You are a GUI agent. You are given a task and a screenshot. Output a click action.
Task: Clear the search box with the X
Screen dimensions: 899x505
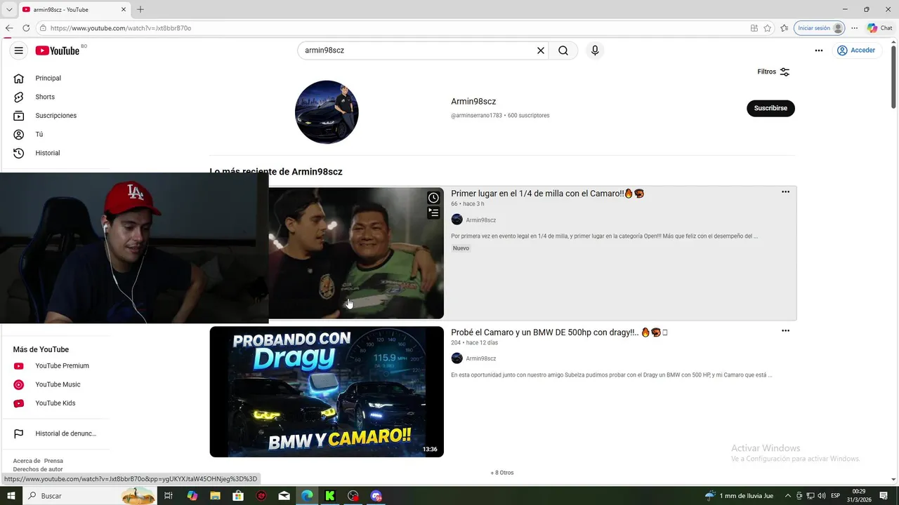click(x=541, y=50)
